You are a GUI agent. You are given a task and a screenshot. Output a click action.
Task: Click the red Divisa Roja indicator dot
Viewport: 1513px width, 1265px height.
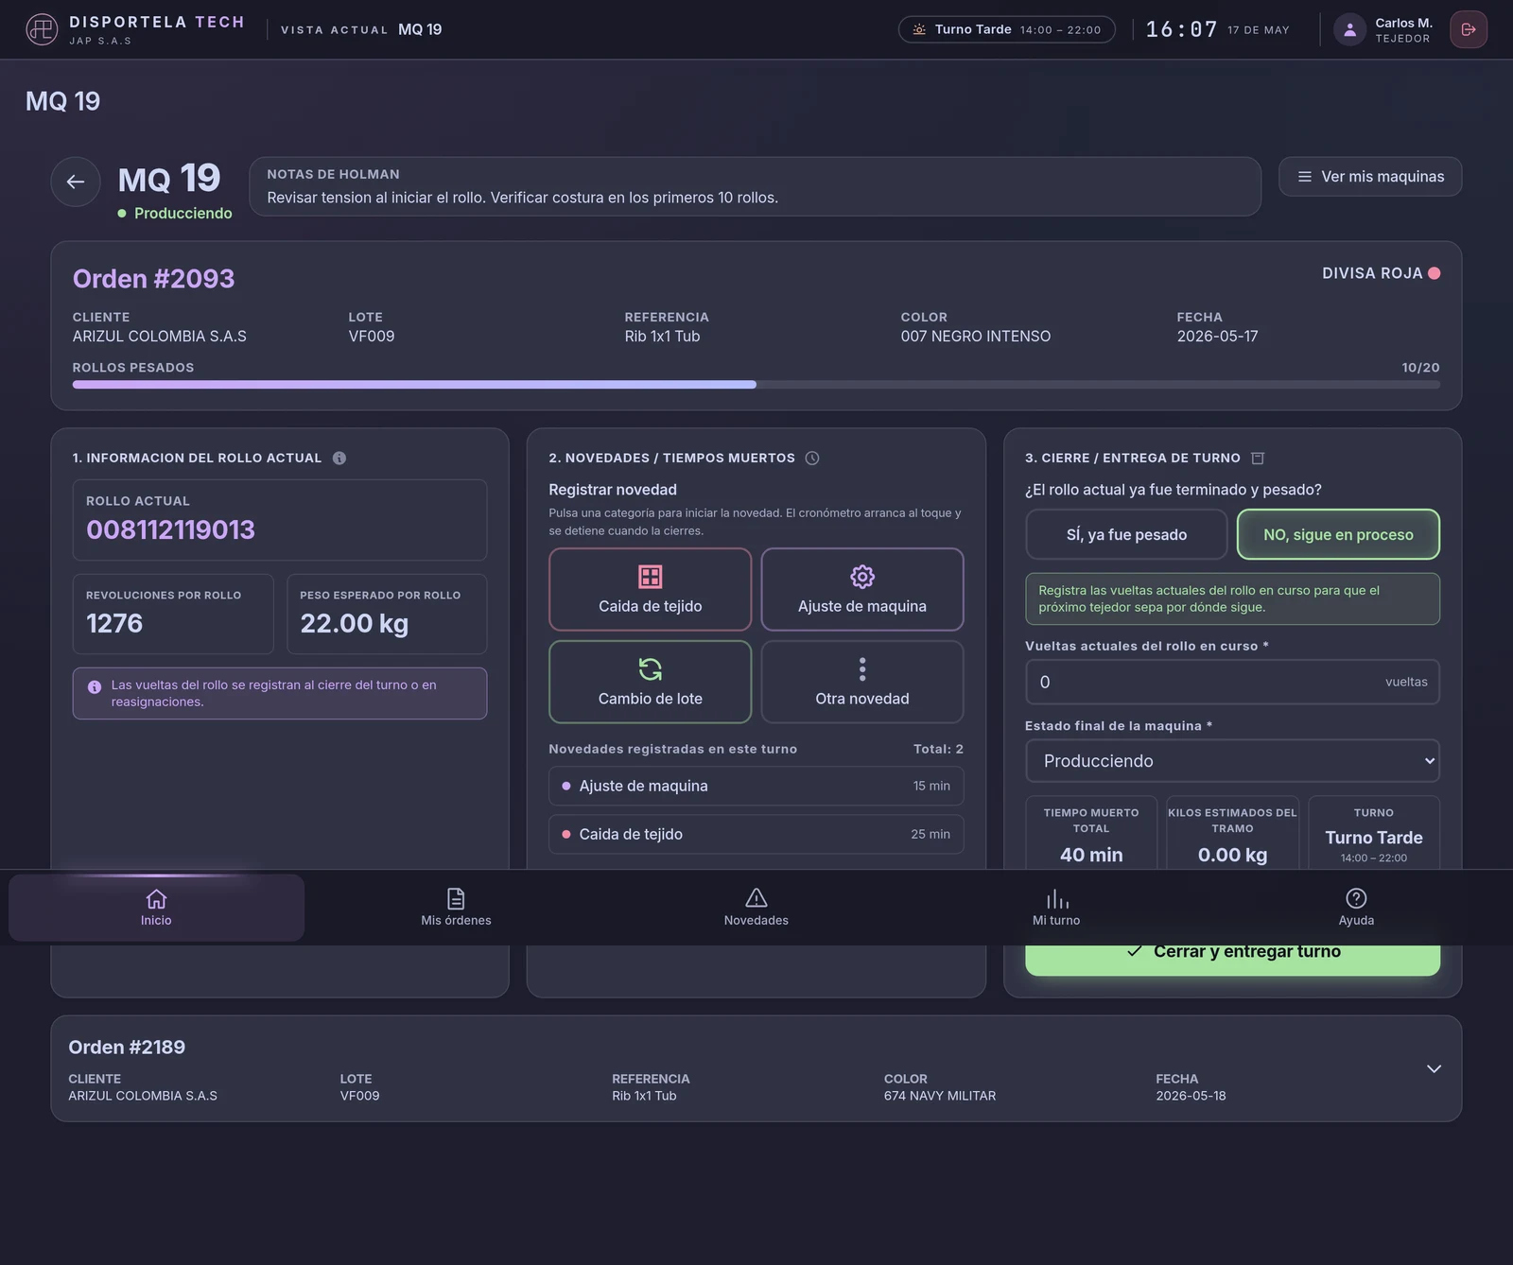[1435, 273]
